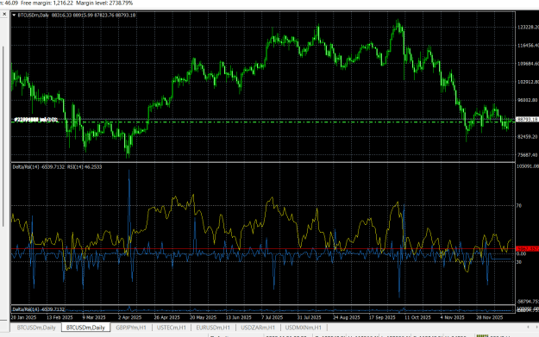Click the 20 May 2025 date label

coord(203,317)
